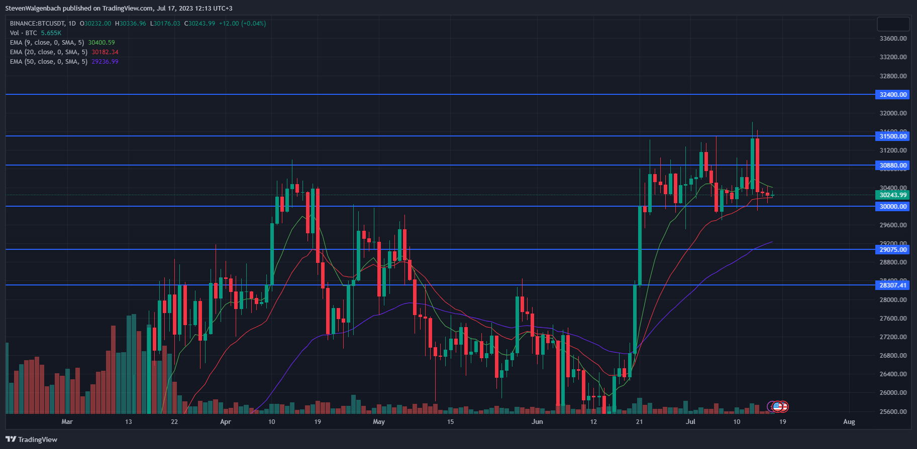
Task: Click the 27600.00 price axis tick
Action: (893, 319)
